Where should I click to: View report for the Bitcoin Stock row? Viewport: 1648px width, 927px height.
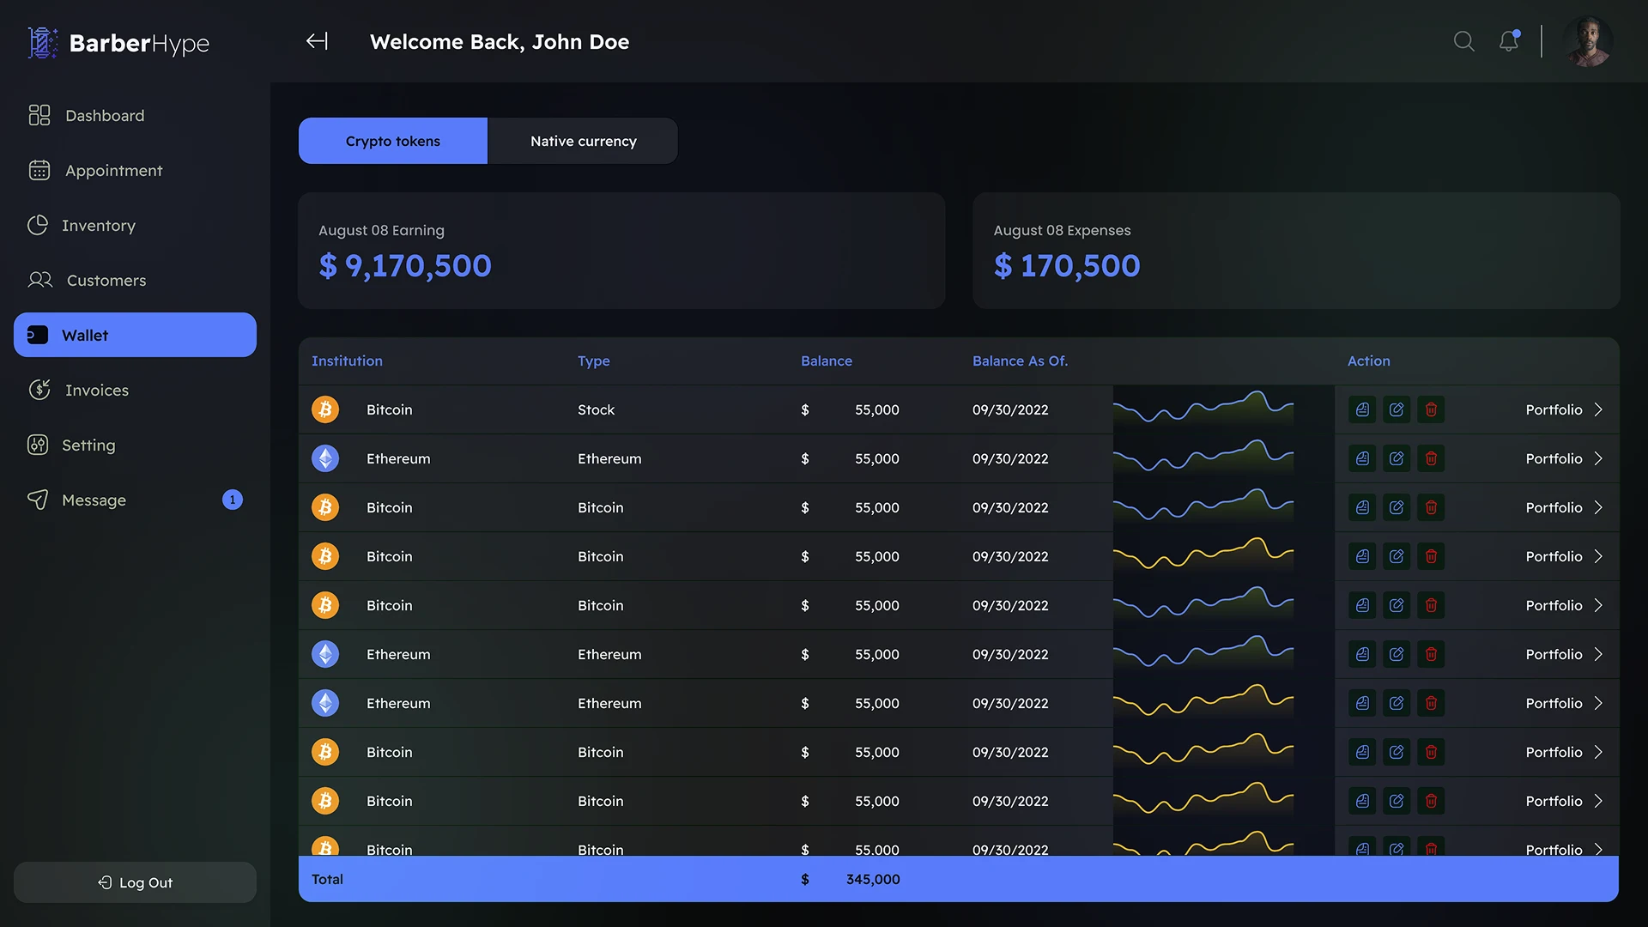1362,409
